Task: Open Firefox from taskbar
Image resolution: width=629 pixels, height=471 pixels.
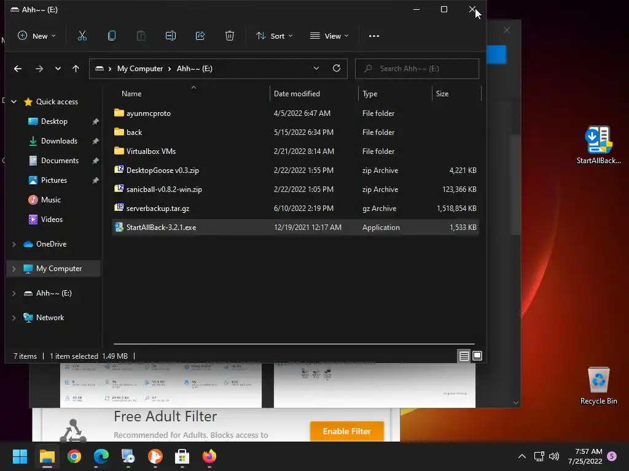Action: [x=209, y=456]
